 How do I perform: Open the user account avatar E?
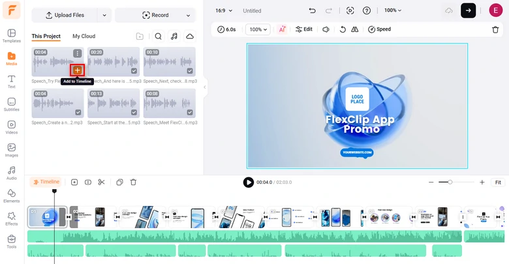[496, 10]
